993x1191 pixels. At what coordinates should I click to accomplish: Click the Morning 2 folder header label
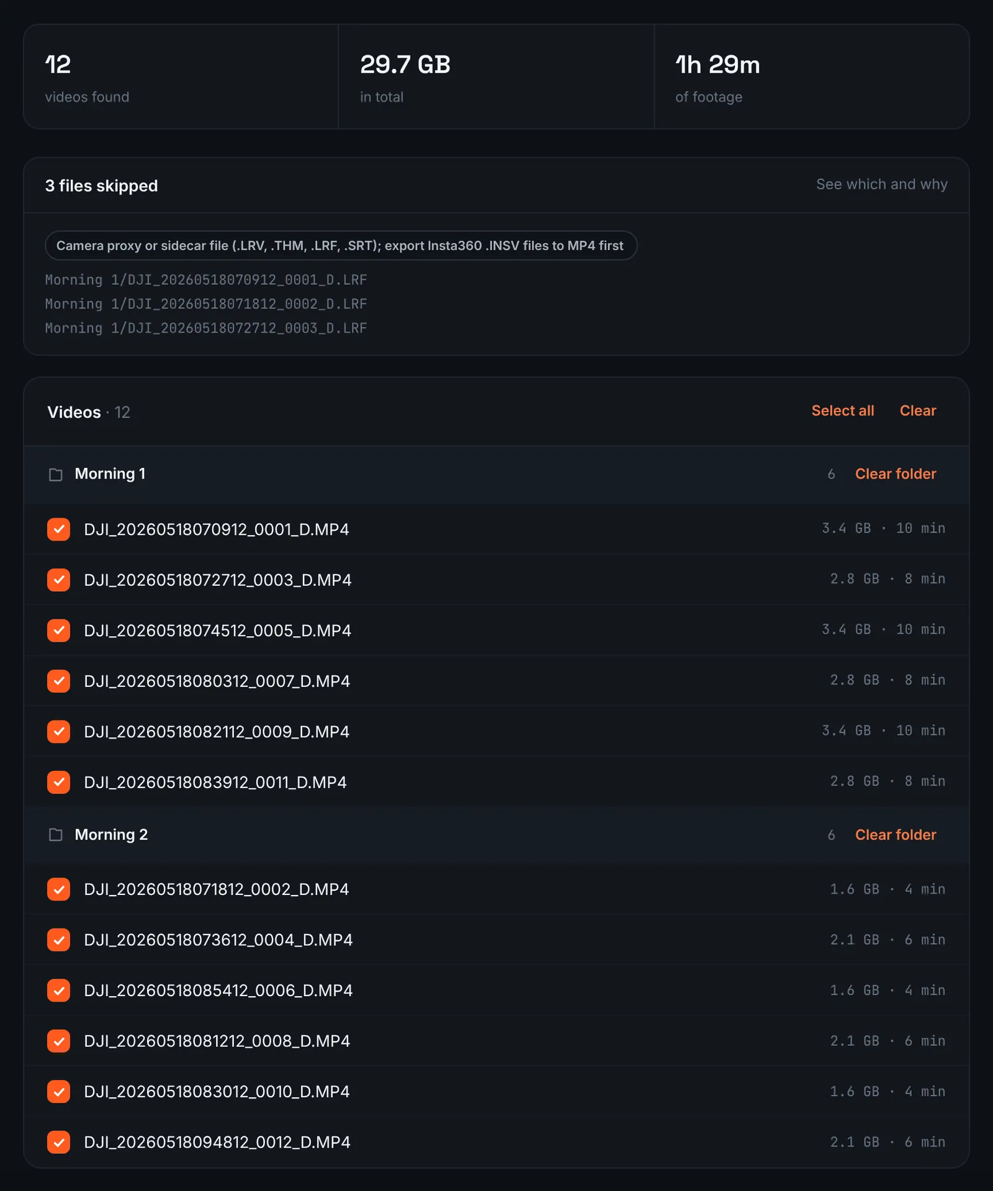pos(111,835)
